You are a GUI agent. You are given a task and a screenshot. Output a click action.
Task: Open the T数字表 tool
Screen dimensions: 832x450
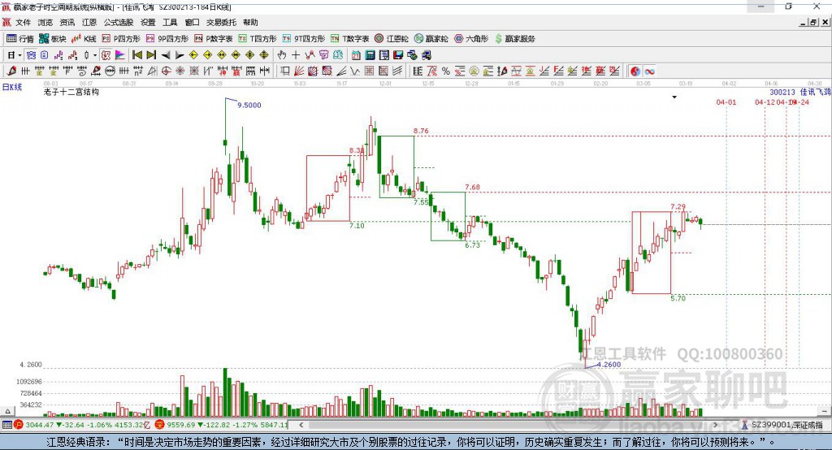[349, 39]
